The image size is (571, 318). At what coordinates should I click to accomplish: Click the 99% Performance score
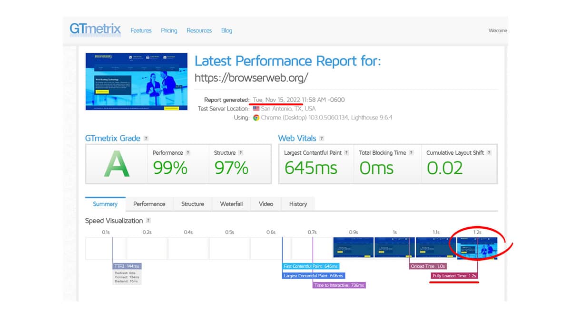170,168
